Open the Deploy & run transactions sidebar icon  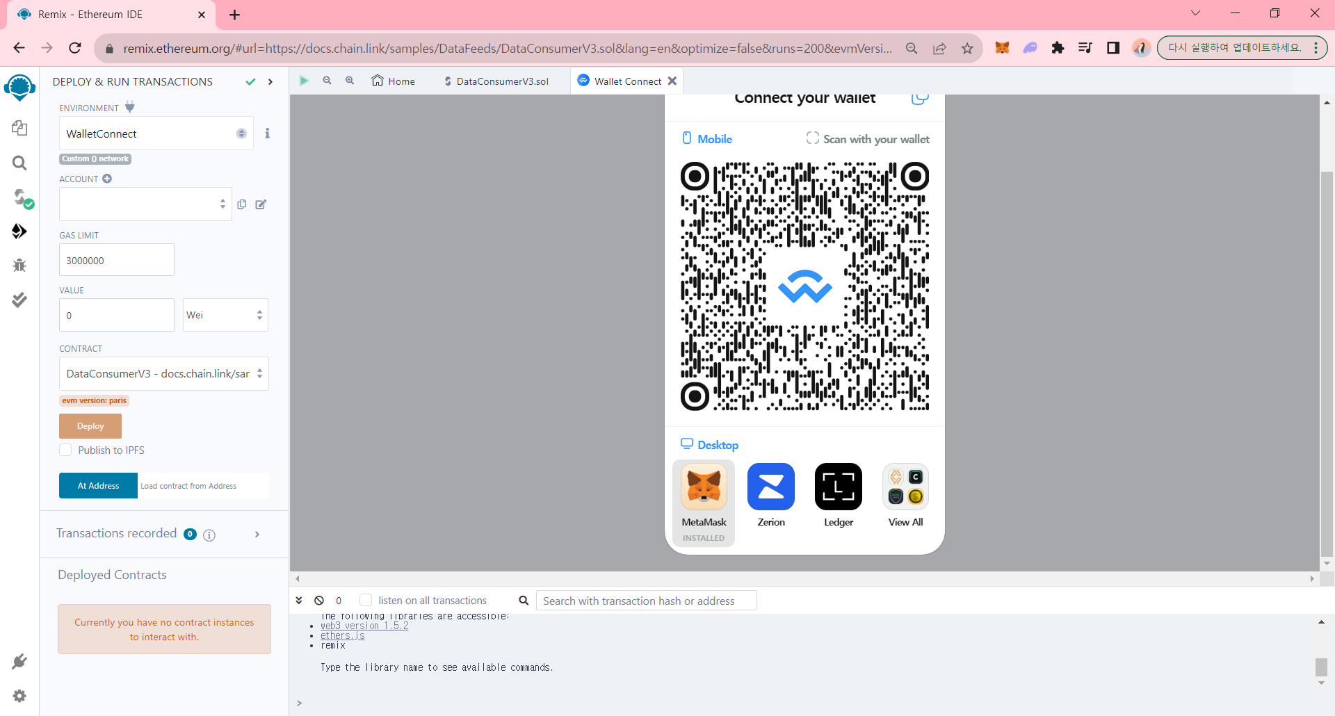tap(19, 231)
